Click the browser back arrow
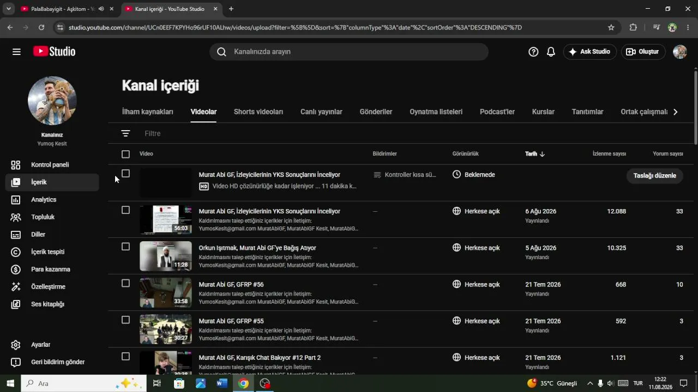Image resolution: width=698 pixels, height=392 pixels. [x=10, y=27]
